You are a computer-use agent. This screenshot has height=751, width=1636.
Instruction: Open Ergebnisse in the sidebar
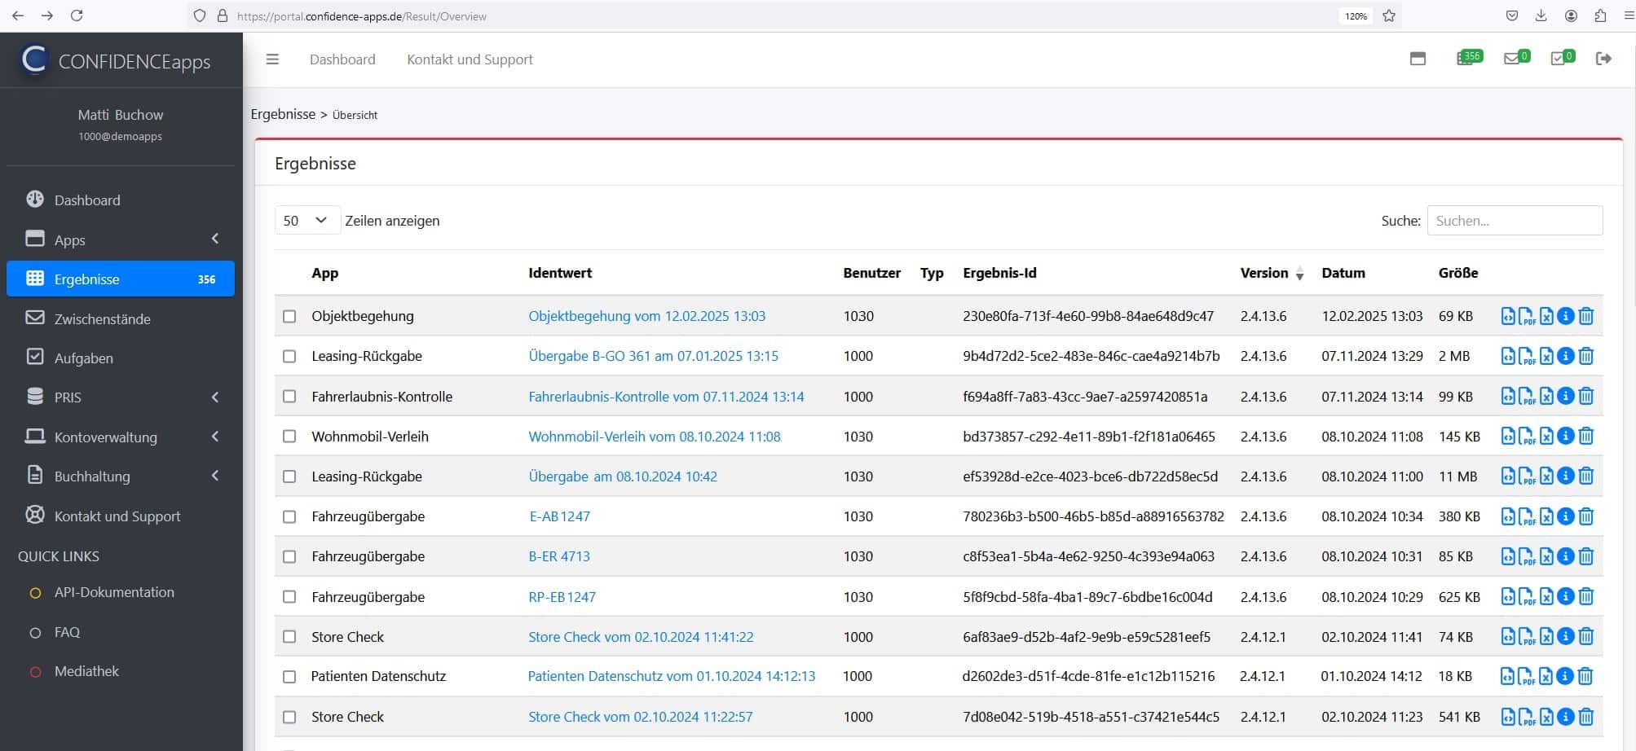121,279
